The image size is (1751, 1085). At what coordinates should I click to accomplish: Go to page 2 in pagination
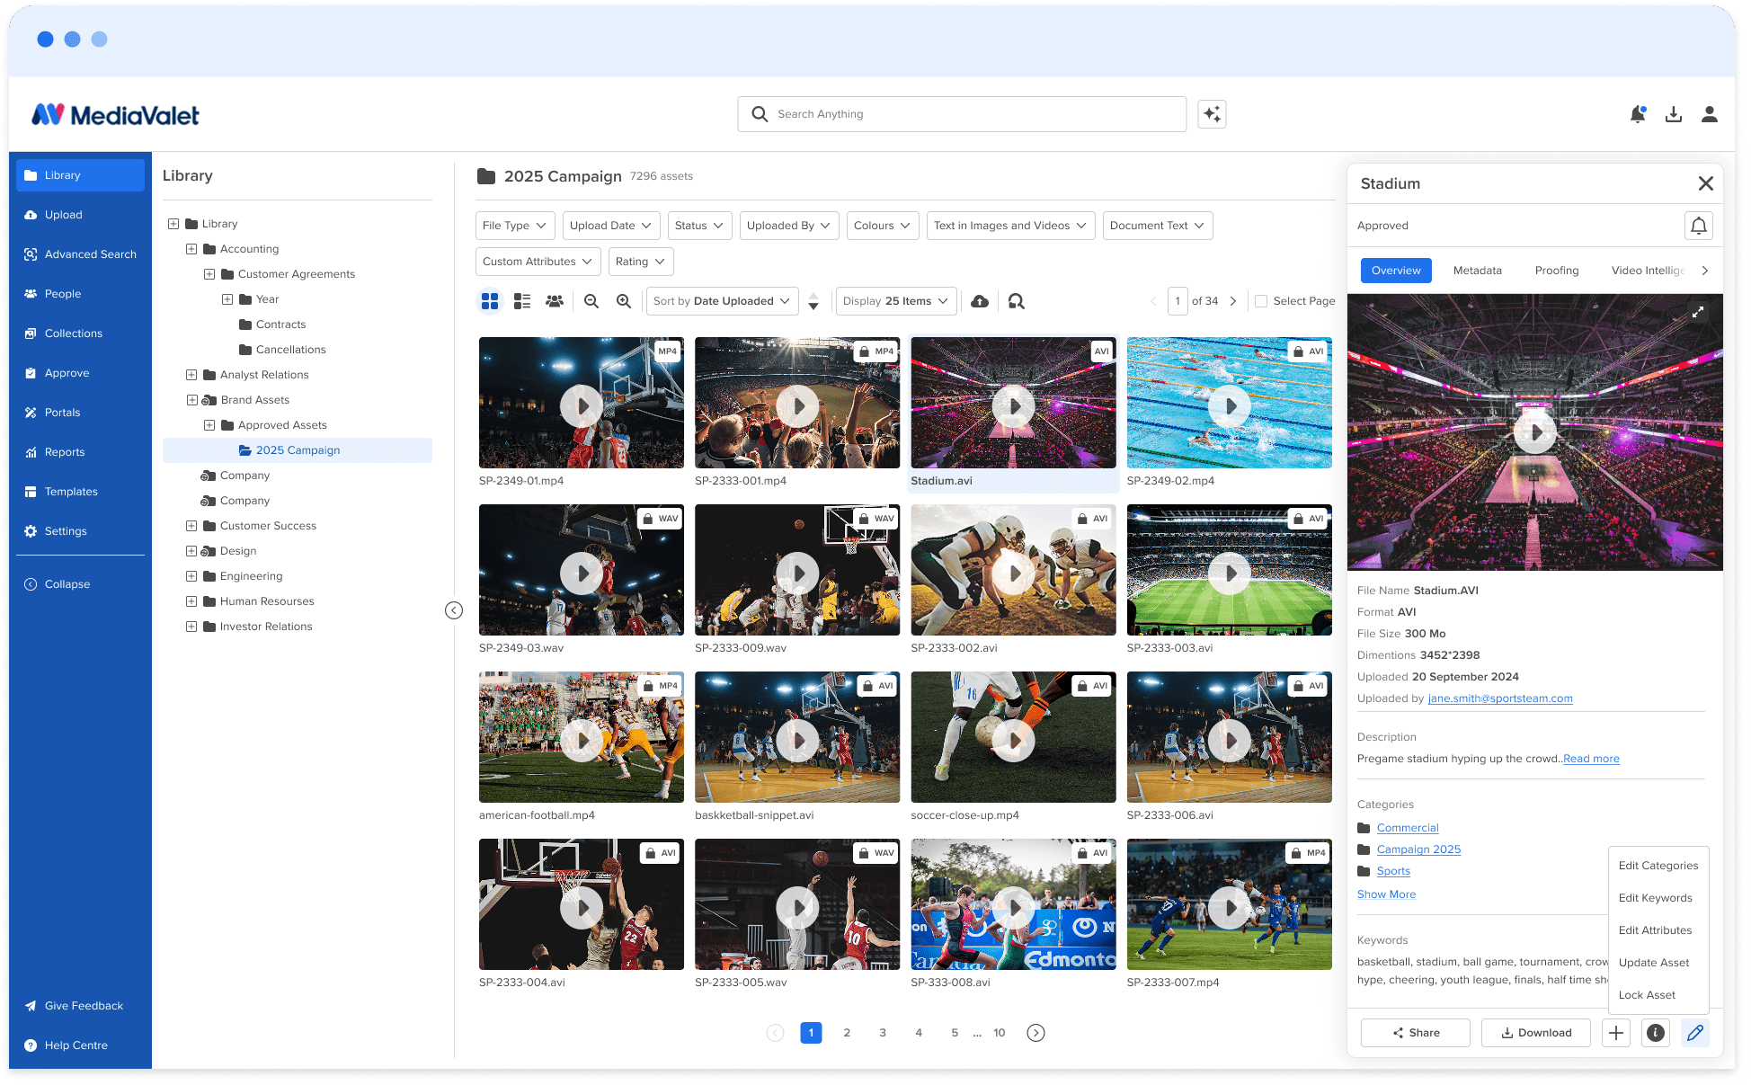coord(847,1033)
